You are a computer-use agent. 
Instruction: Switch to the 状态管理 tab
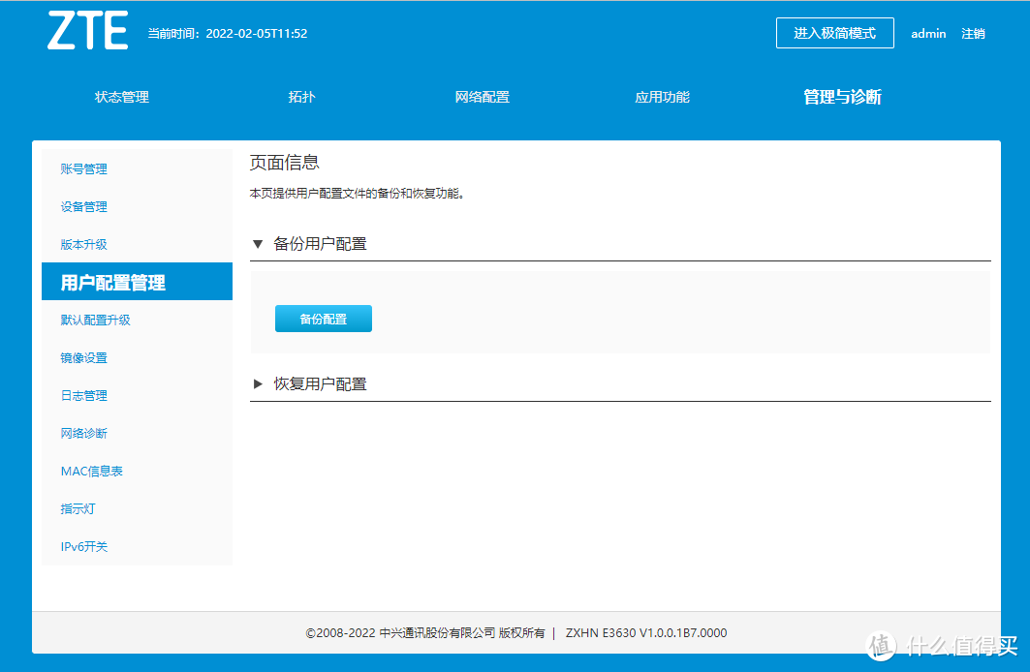point(120,97)
